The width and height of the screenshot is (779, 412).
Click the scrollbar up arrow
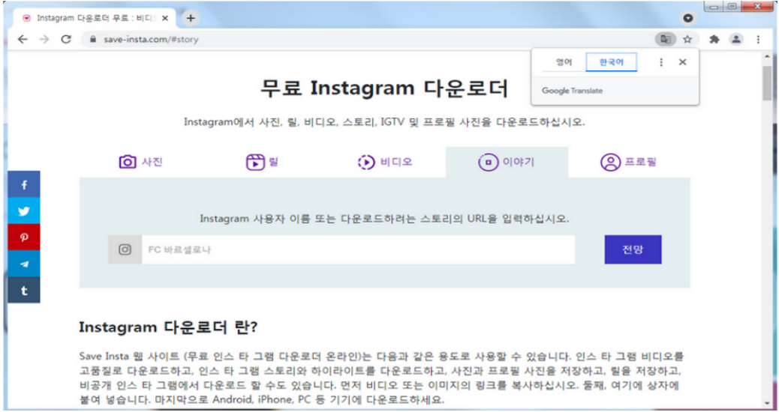(x=768, y=56)
